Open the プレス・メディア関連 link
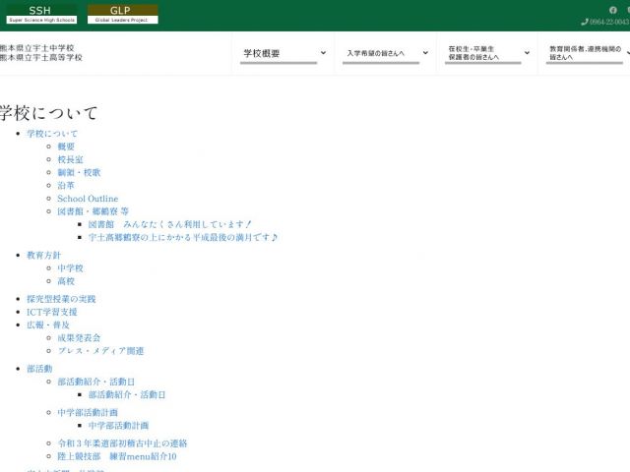The width and height of the screenshot is (630, 472). click(100, 351)
